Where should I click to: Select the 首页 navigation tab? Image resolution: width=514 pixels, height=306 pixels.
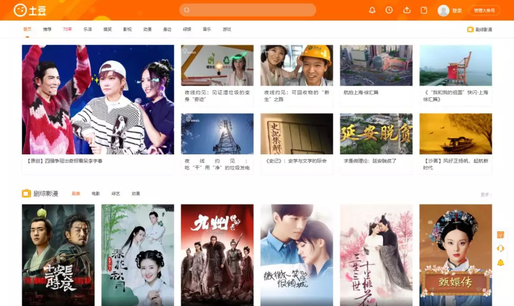coord(27,29)
